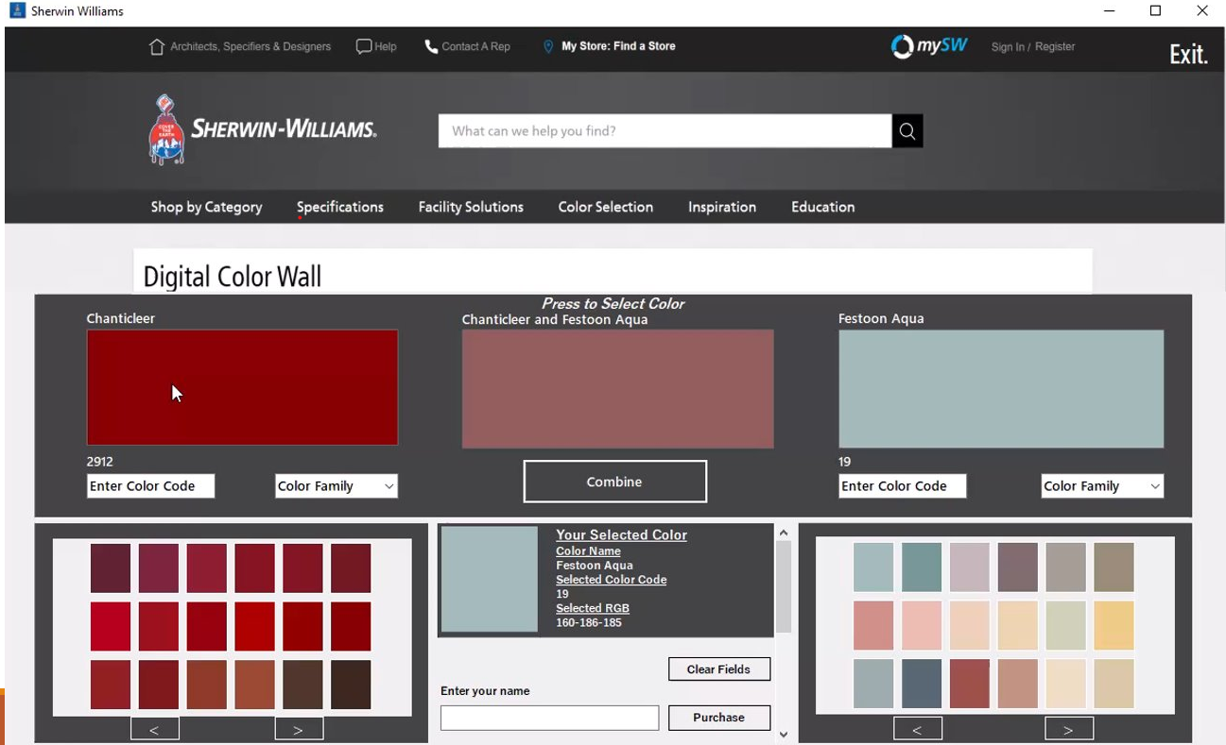
Task: Open the mySW logo link
Action: point(929,45)
